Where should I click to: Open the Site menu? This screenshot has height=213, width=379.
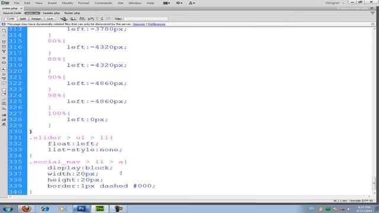(120, 3)
